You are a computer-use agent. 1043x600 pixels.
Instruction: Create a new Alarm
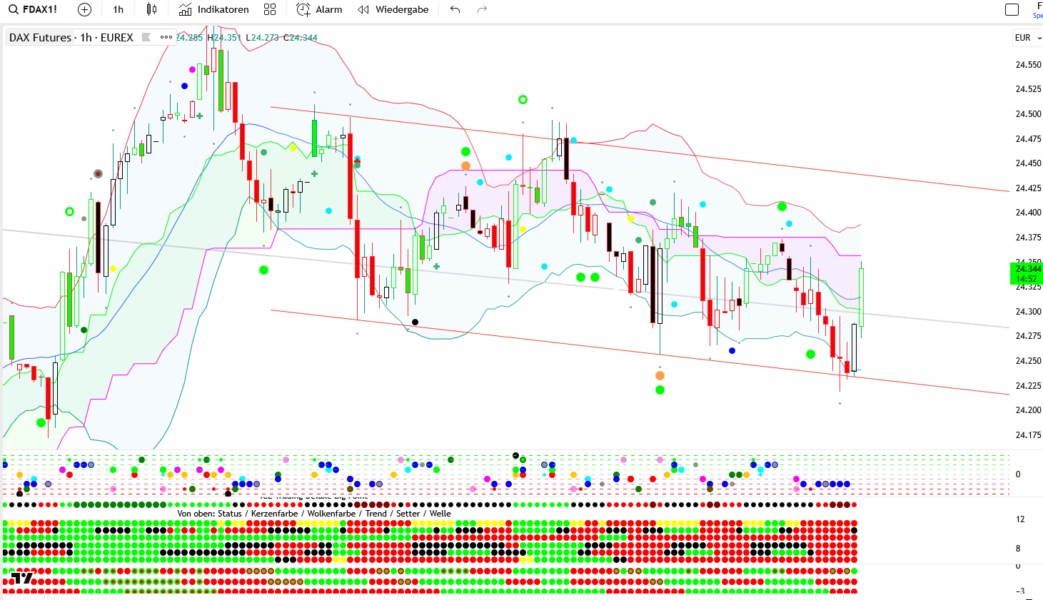319,9
